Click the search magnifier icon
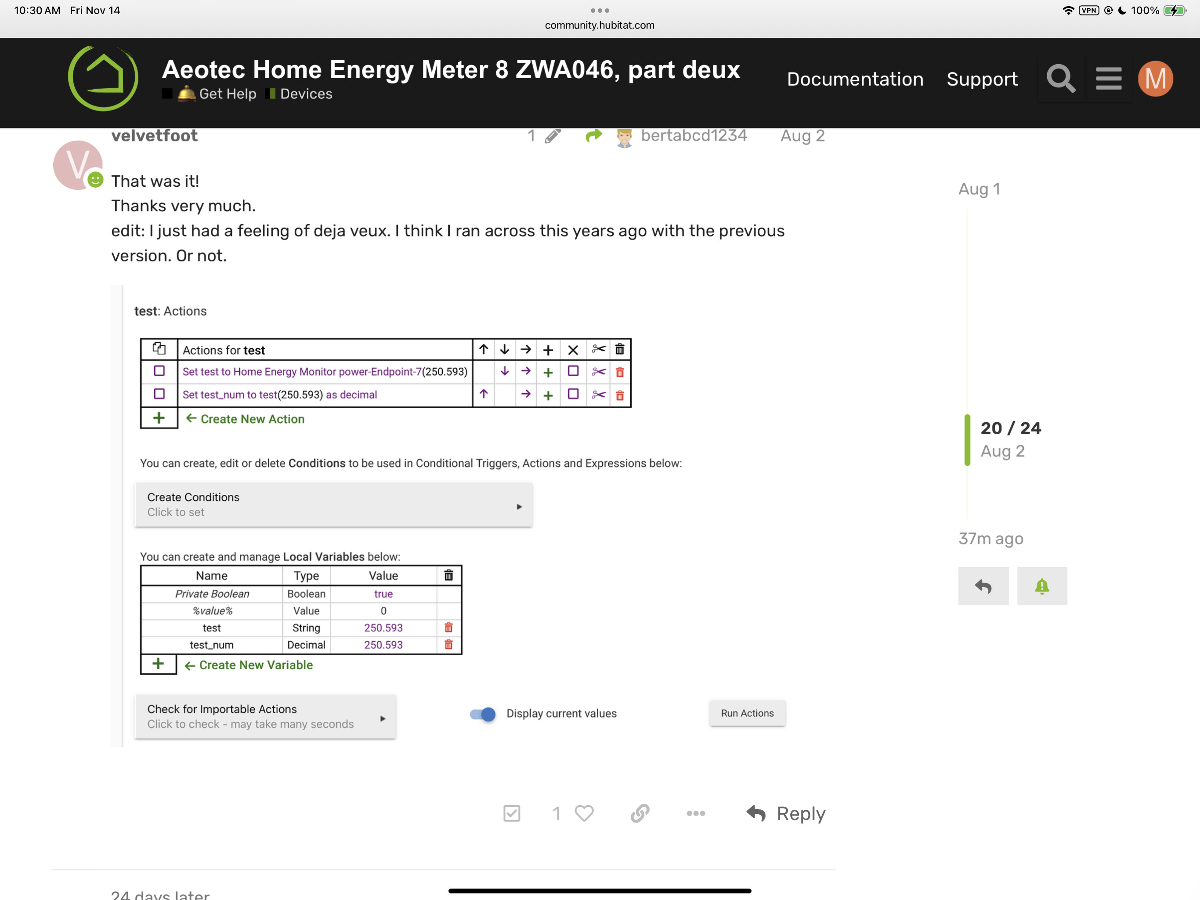Image resolution: width=1200 pixels, height=900 pixels. point(1061,79)
